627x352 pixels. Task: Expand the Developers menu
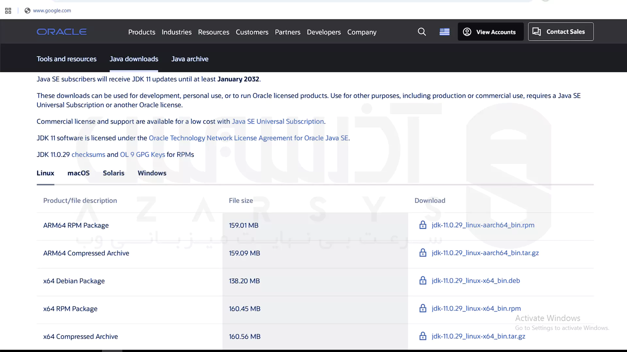(323, 32)
